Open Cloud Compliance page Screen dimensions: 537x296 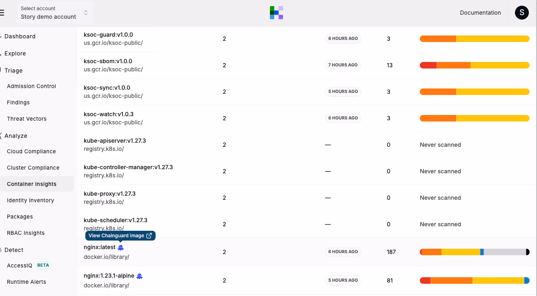[x=31, y=151]
